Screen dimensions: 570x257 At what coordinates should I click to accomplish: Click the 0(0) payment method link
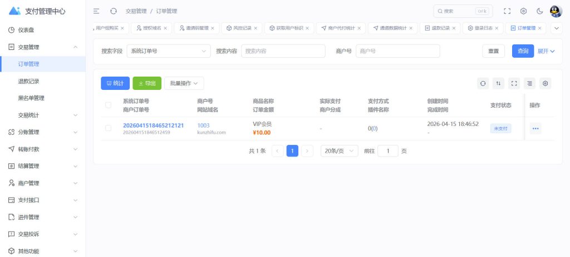click(x=372, y=128)
